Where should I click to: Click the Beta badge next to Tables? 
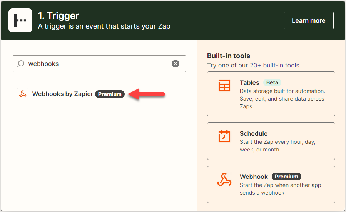click(x=272, y=82)
